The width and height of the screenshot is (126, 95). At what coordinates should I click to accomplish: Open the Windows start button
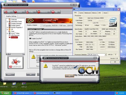tap(6, 93)
